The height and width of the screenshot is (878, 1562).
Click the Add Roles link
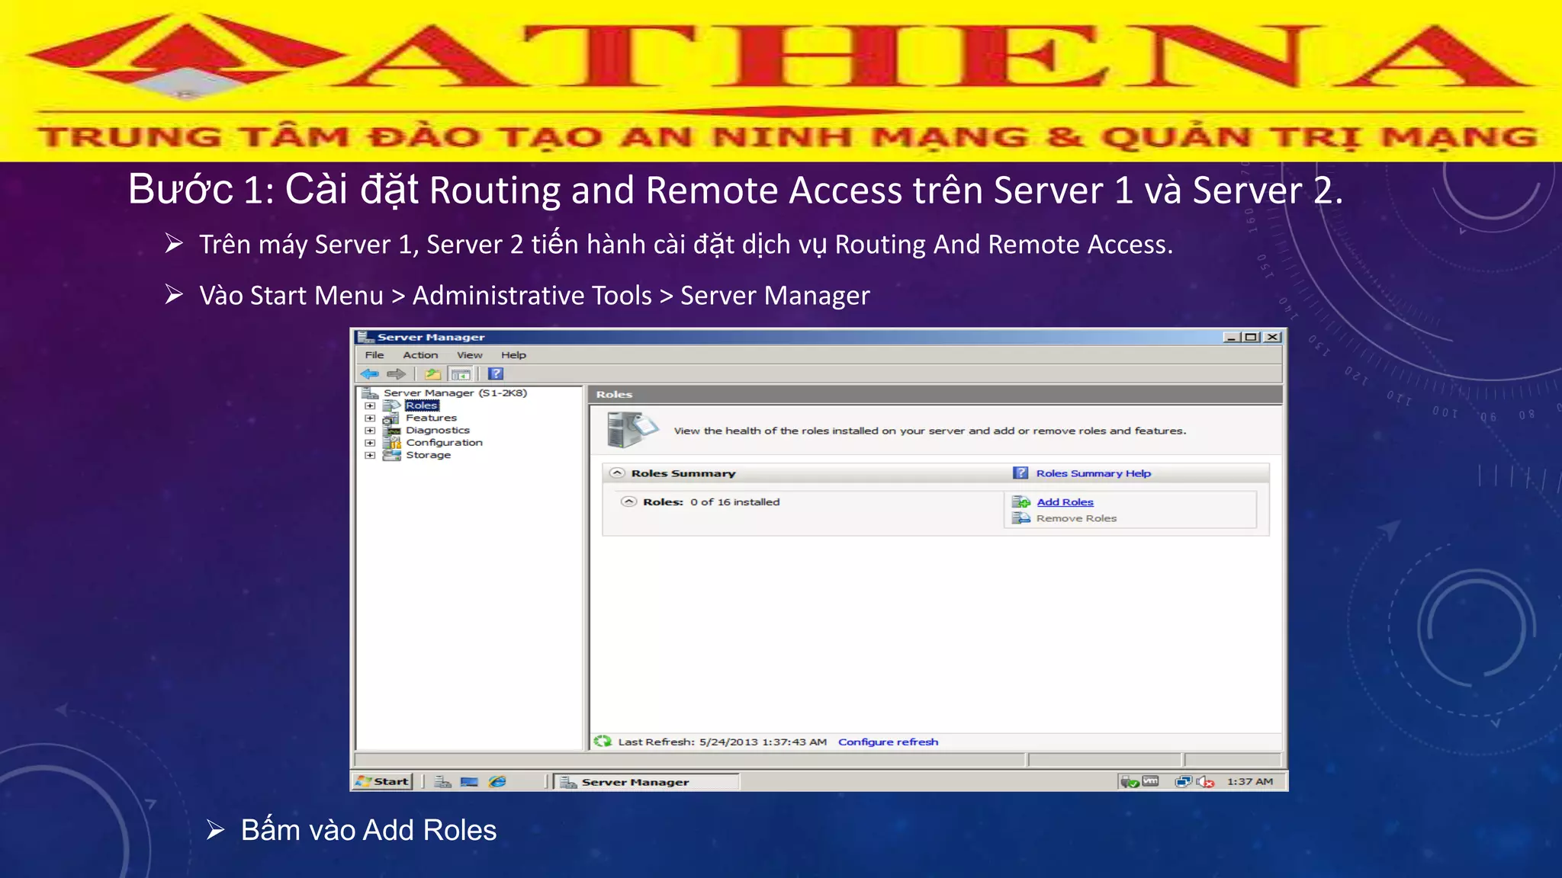coord(1065,501)
